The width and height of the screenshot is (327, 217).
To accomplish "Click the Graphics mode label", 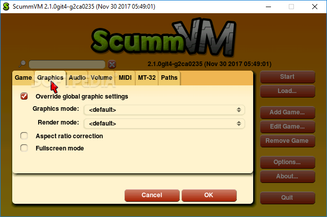I will (56, 109).
